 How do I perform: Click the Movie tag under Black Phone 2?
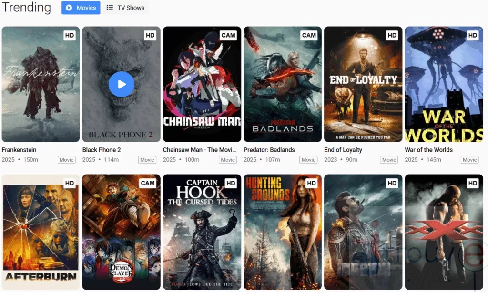[147, 160]
